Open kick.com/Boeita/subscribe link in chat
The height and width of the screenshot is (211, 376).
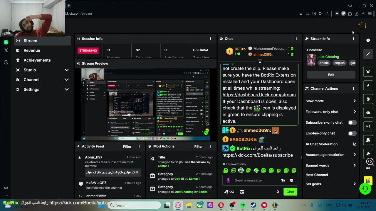pos(258,155)
